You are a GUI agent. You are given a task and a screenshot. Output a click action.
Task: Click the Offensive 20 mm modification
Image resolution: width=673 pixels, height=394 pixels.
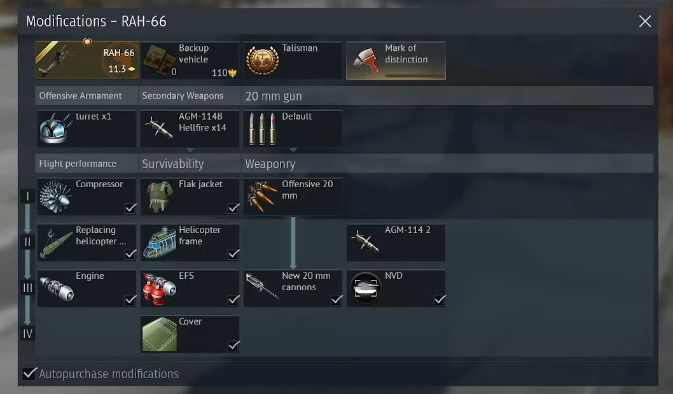click(x=293, y=197)
